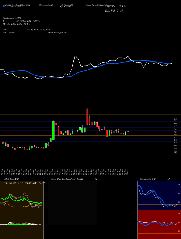Screen dimensions: 181x239
Task: Select the 2.92 price axis label
Action: 176,146
